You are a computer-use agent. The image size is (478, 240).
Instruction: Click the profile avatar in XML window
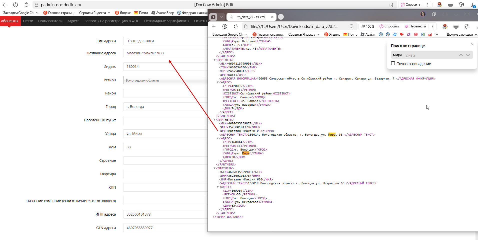(423, 14)
